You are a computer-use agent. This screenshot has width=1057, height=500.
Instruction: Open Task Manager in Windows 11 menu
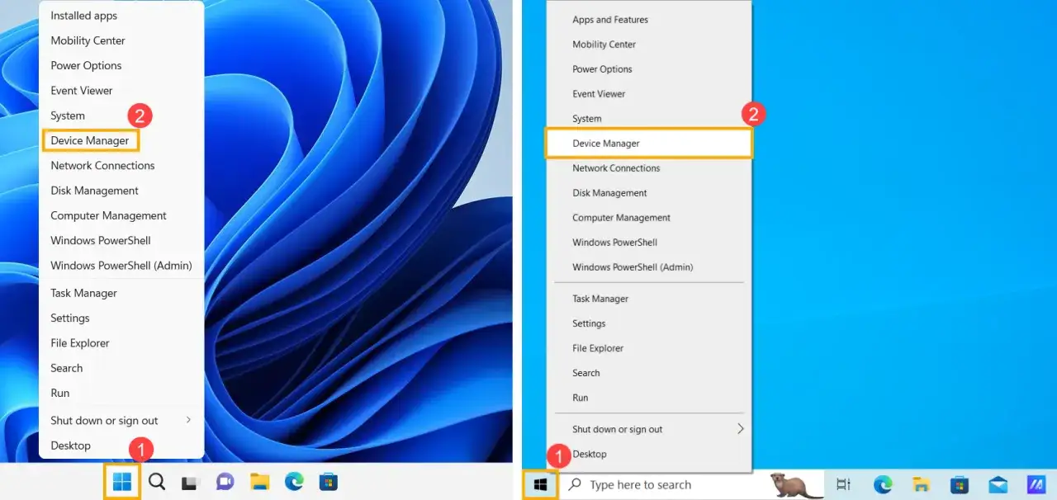(121, 293)
